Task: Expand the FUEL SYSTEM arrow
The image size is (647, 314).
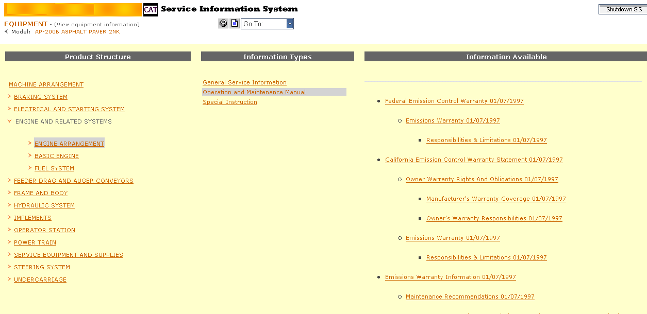Action: (x=30, y=168)
